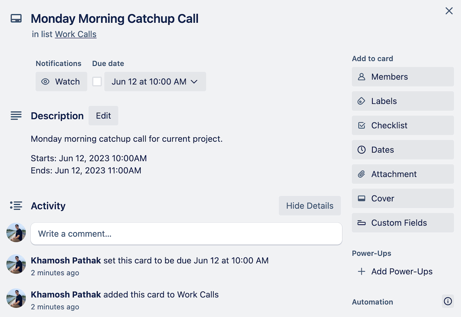Edit the card description
Viewport: 461px width, 317px height.
[103, 116]
